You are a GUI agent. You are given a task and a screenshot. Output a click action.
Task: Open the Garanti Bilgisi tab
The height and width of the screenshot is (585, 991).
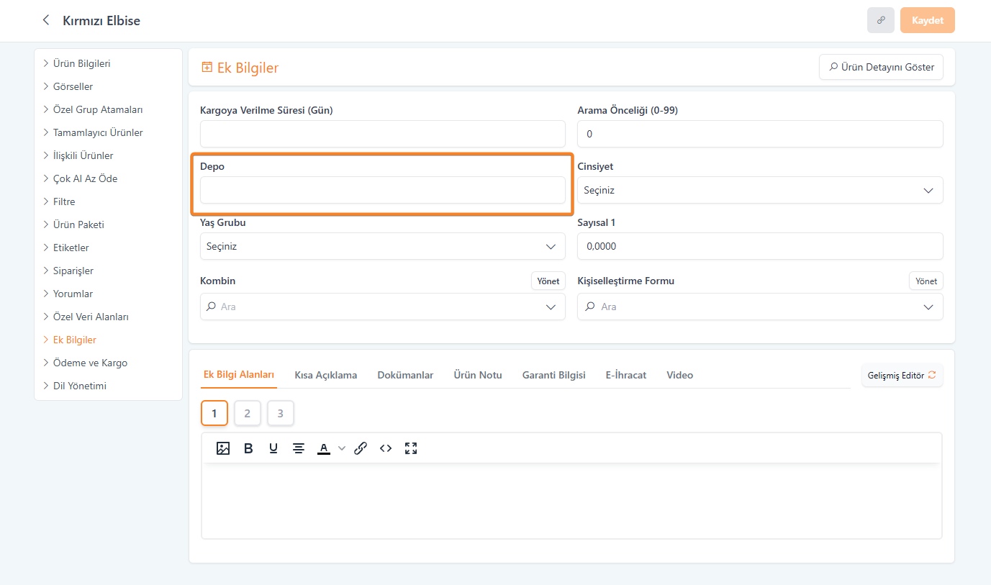click(553, 375)
